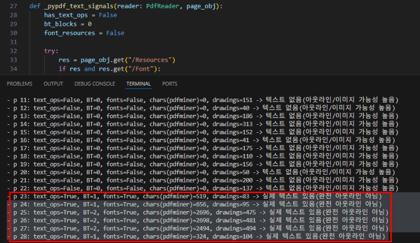Click line number 28 in gutter

coord(13,15)
